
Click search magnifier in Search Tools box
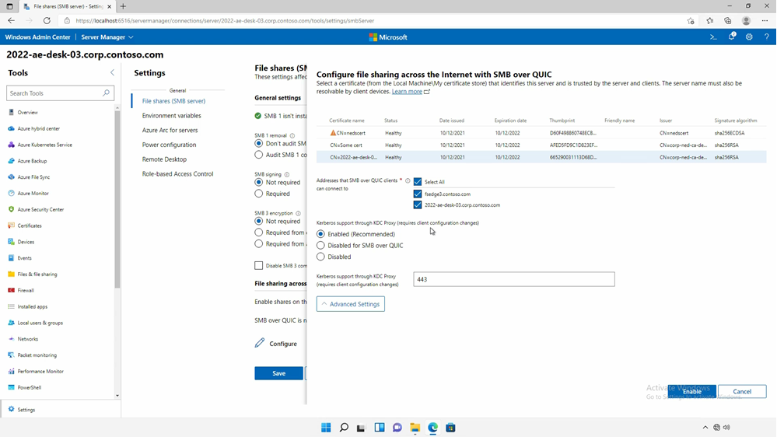pyautogui.click(x=106, y=93)
